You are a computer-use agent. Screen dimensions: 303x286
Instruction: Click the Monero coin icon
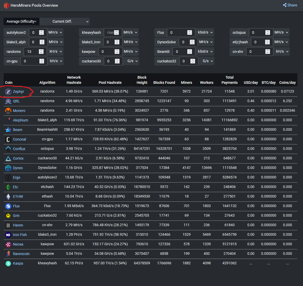8,111
